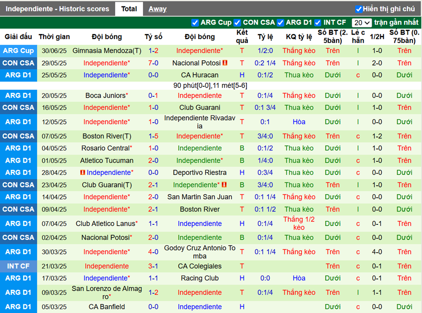The height and width of the screenshot is (313, 422).
Task: Click the 3-1 score against CA Colegiales
Action: pyautogui.click(x=153, y=266)
